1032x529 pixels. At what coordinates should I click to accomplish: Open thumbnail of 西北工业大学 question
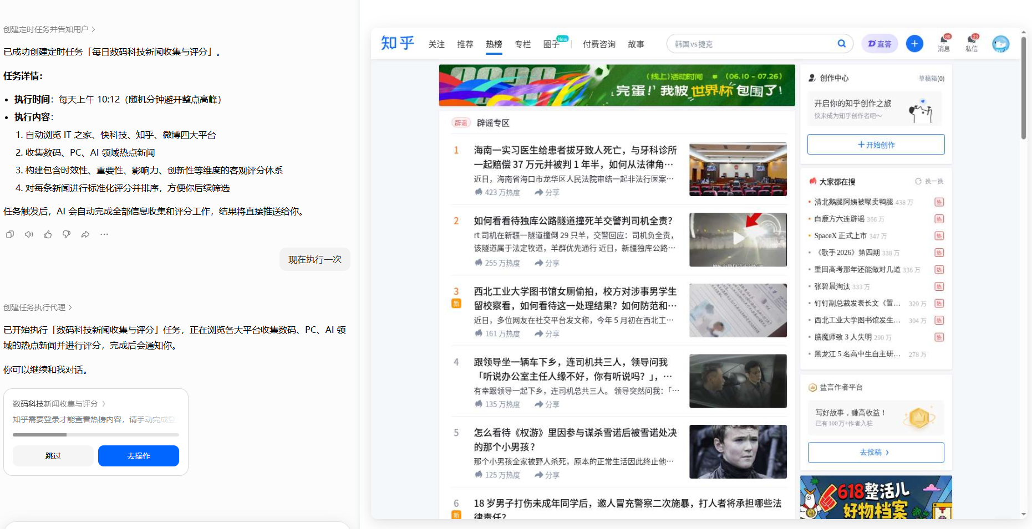coord(738,310)
